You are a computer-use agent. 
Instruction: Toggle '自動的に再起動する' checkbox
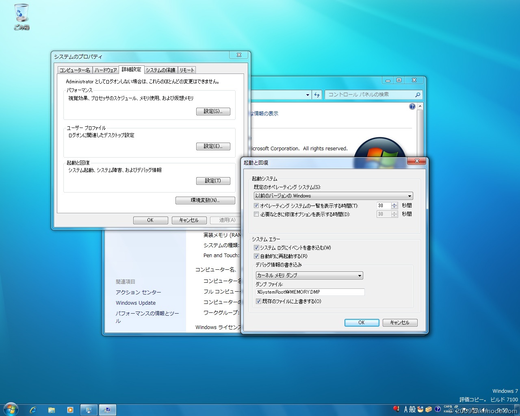click(x=256, y=256)
